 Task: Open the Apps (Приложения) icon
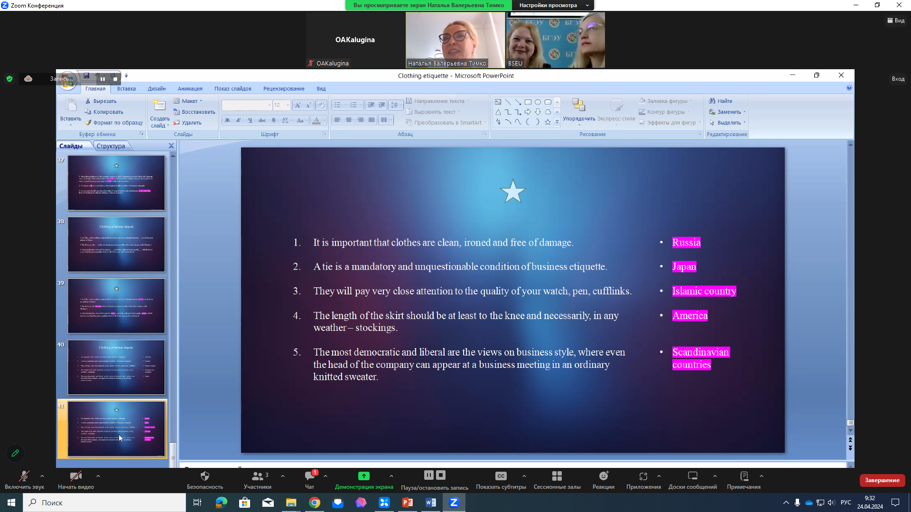[643, 476]
